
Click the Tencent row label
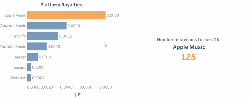(19, 68)
